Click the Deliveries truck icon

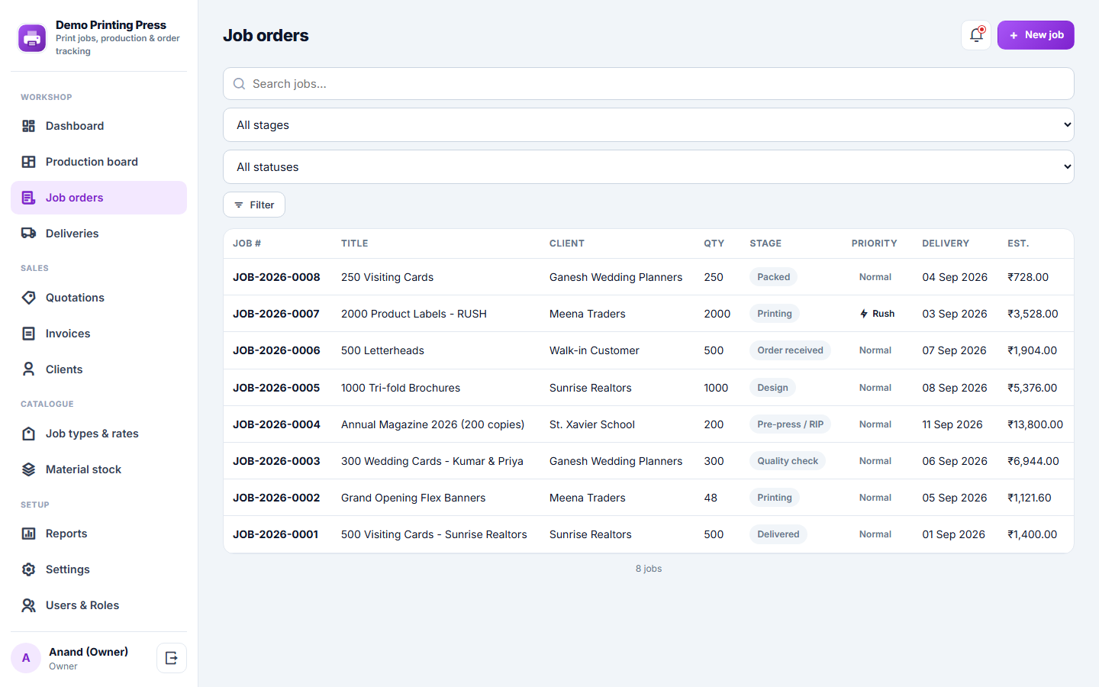pos(28,234)
